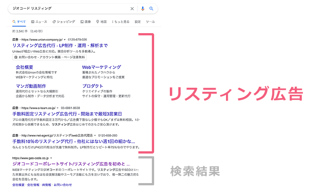Click inside the search input field
The width and height of the screenshot is (328, 188).
click(x=67, y=9)
